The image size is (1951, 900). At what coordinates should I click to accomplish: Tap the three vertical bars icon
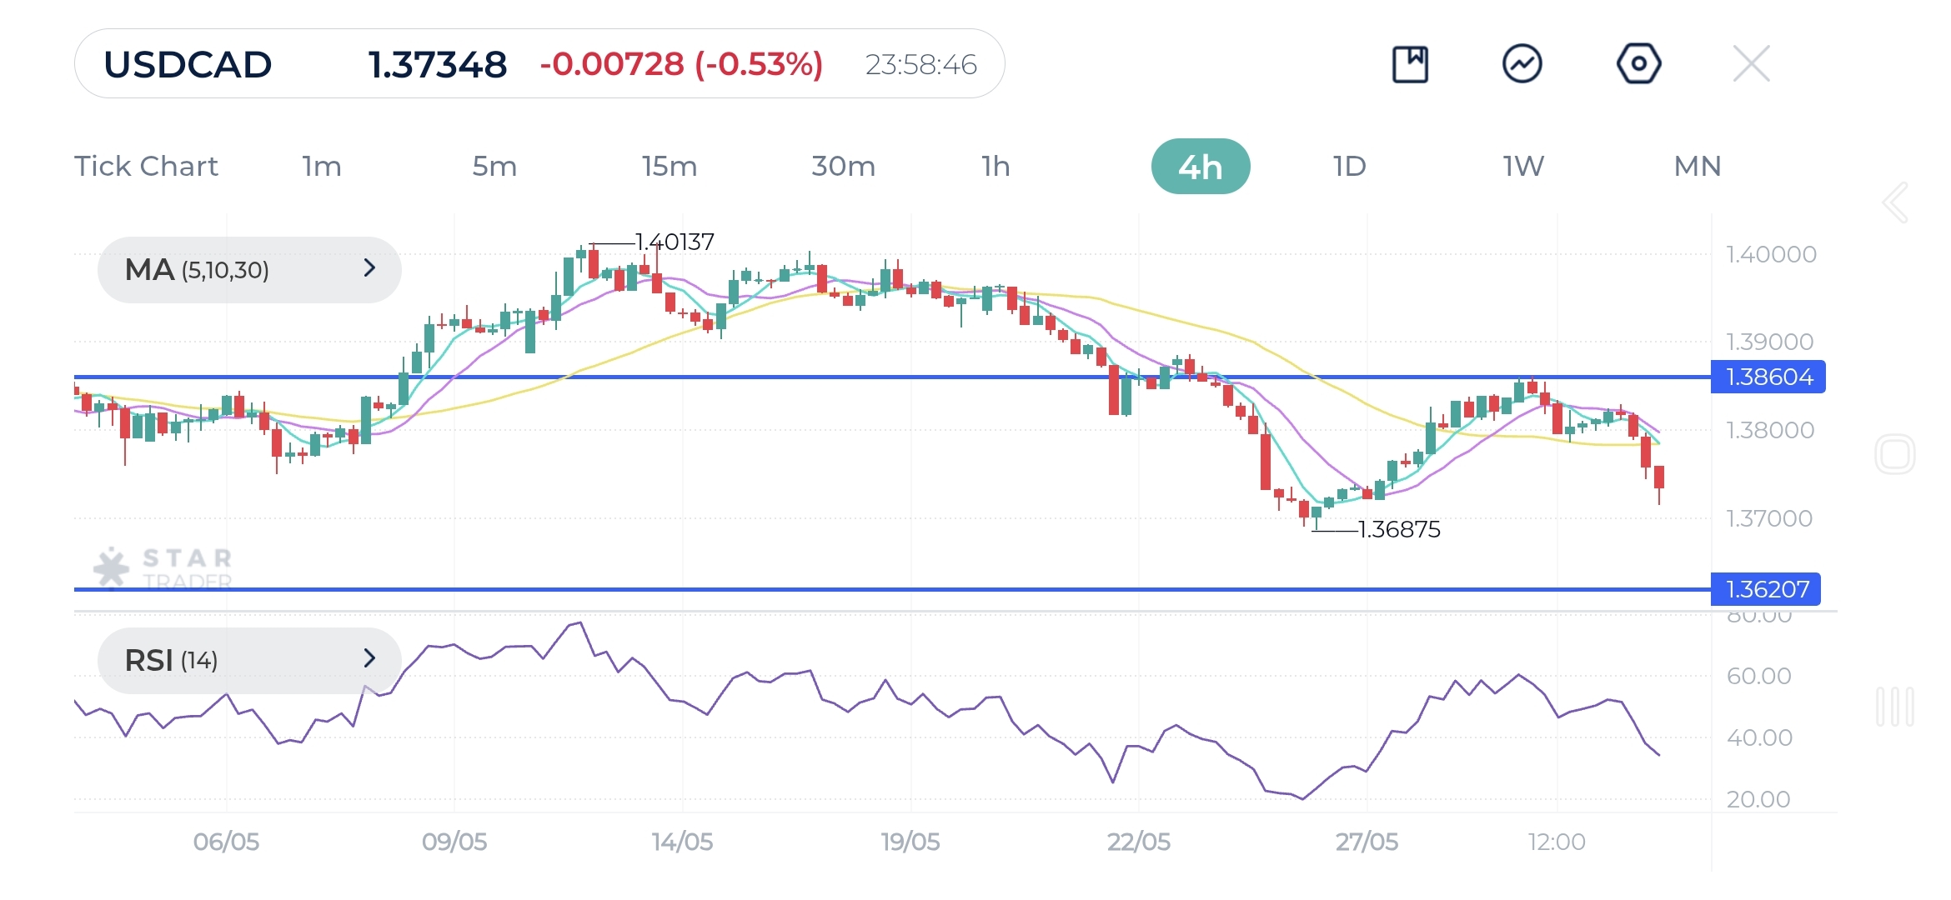click(1894, 707)
